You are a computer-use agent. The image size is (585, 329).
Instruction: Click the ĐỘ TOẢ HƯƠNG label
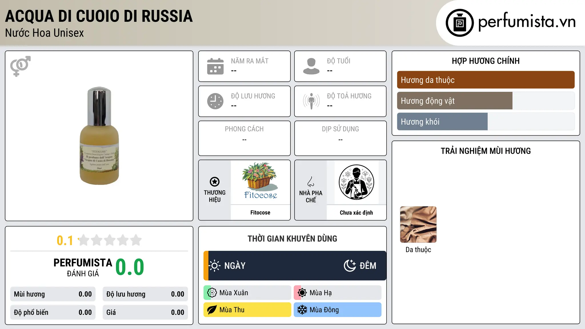(349, 96)
